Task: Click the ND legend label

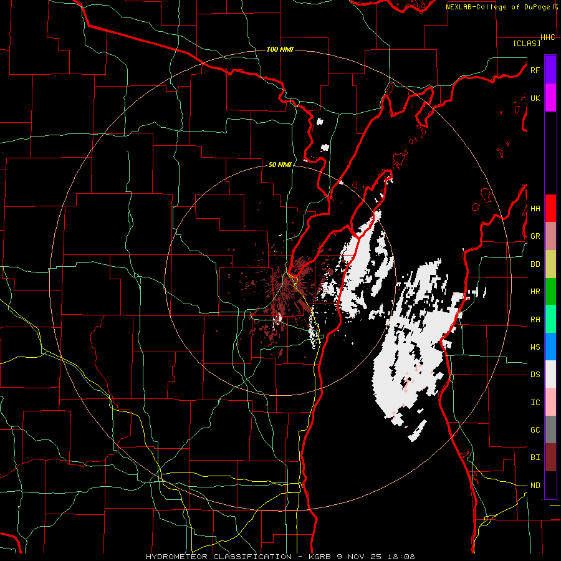Action: pyautogui.click(x=535, y=486)
